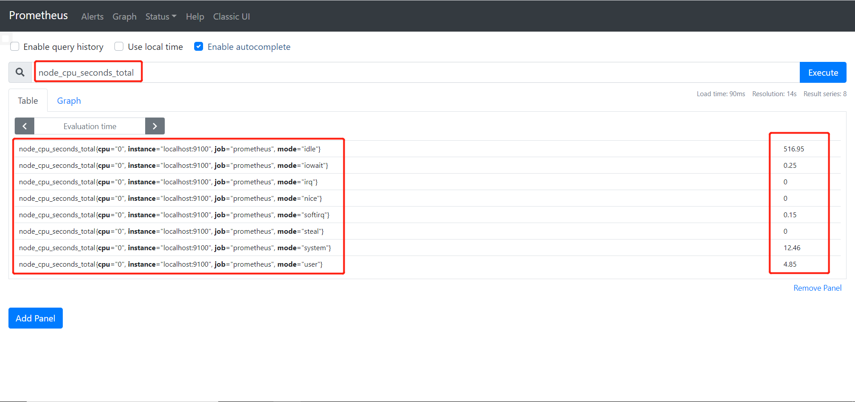855x402 pixels.
Task: Switch to Classic UI
Action: pyautogui.click(x=232, y=16)
